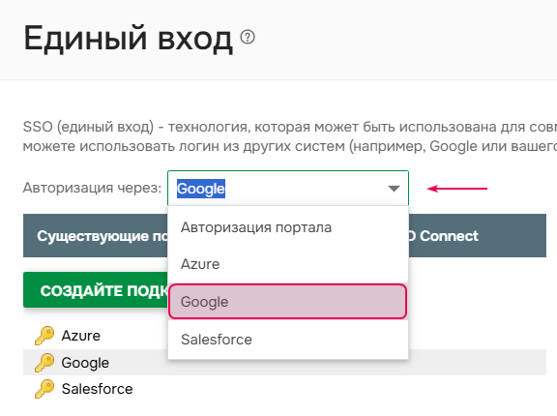Viewport: 557px width, 416px height.
Task: Choose Salesforce option in dropdown list
Action: 288,340
